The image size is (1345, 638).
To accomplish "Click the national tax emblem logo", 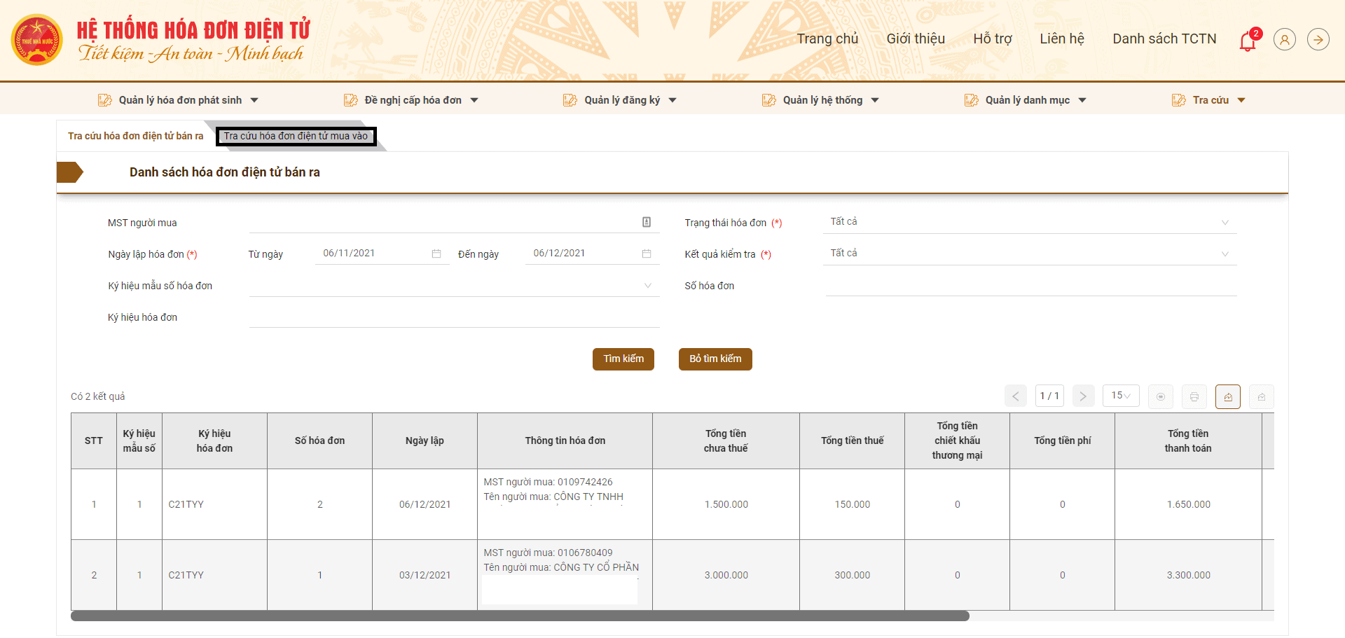I will point(37,40).
